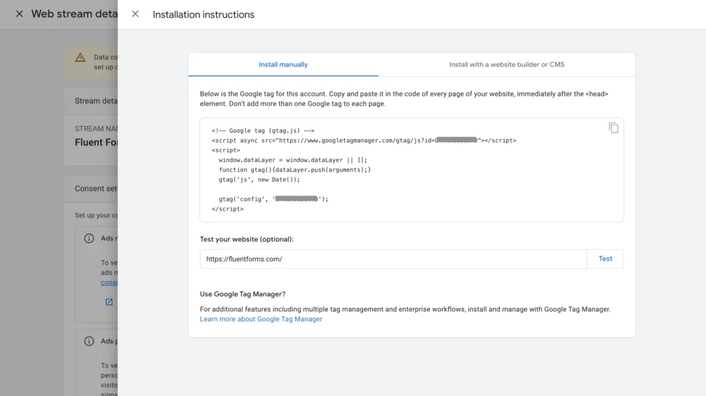Image resolution: width=706 pixels, height=396 pixels.
Task: Switch to Install manually tab
Action: click(283, 64)
